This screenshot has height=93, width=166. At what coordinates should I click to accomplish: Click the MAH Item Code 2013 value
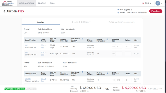point(65,66)
